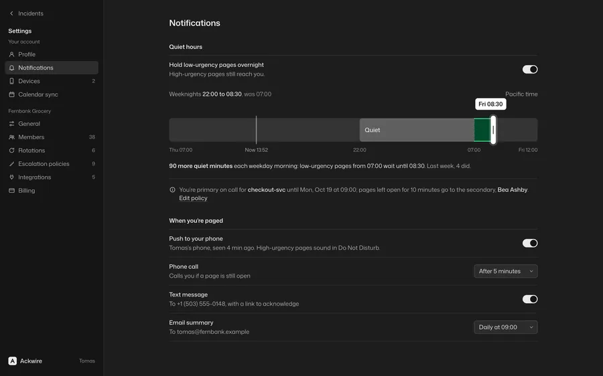Toggle Hold low-urgency pages overnight
Image resolution: width=603 pixels, height=376 pixels.
(x=529, y=70)
